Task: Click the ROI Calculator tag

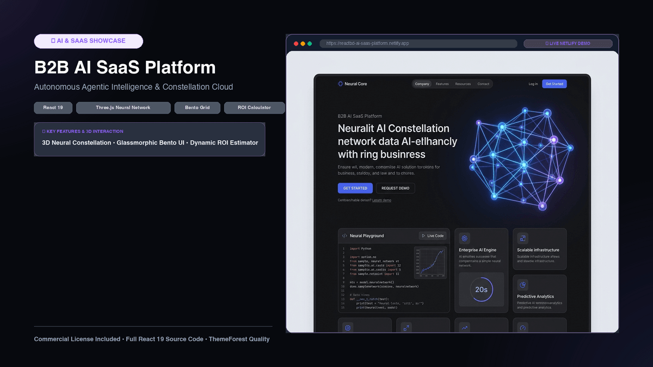Action: 255,108
